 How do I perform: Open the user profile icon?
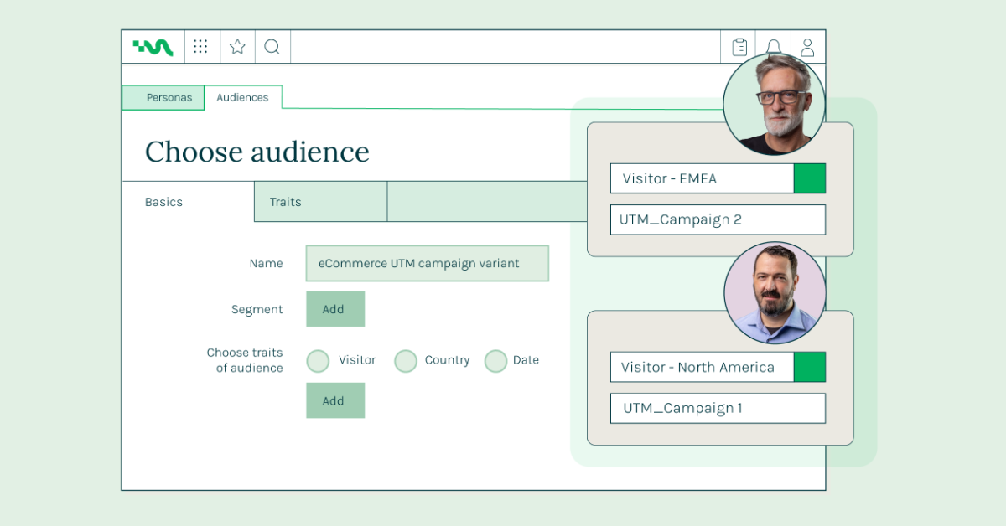pos(807,48)
